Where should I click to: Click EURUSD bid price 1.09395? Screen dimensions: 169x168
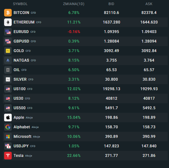111,32
